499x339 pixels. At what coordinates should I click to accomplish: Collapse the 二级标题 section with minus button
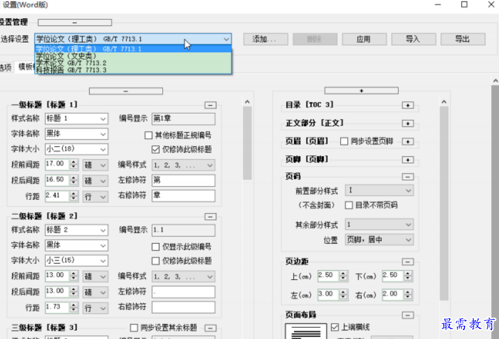tap(210, 217)
